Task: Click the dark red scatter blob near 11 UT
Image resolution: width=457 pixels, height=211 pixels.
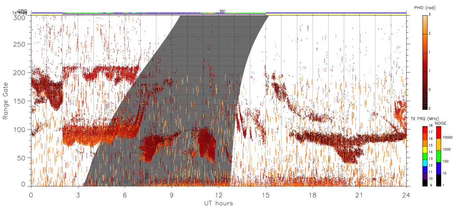Action: pyautogui.click(x=206, y=143)
